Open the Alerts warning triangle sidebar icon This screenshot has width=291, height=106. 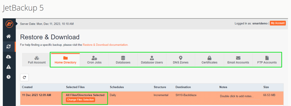[9, 67]
